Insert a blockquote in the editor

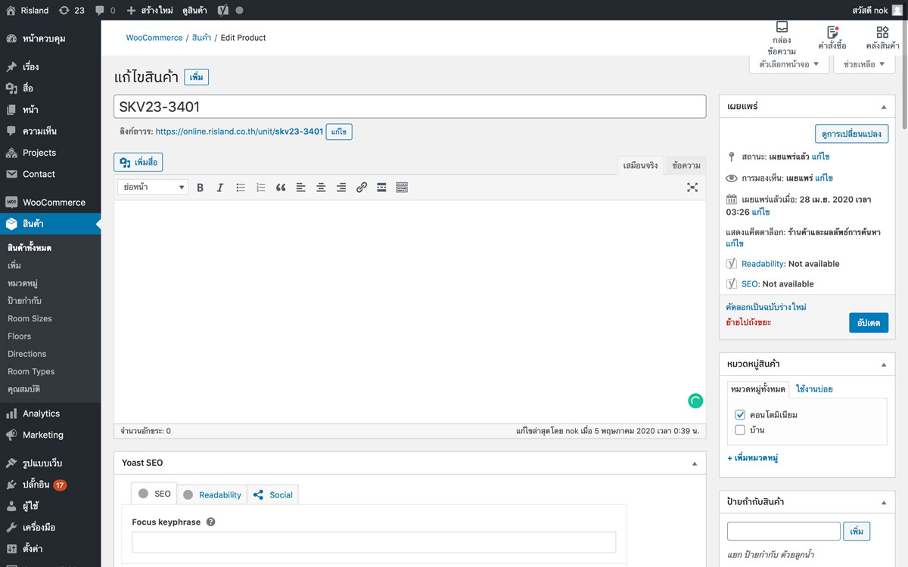click(281, 187)
